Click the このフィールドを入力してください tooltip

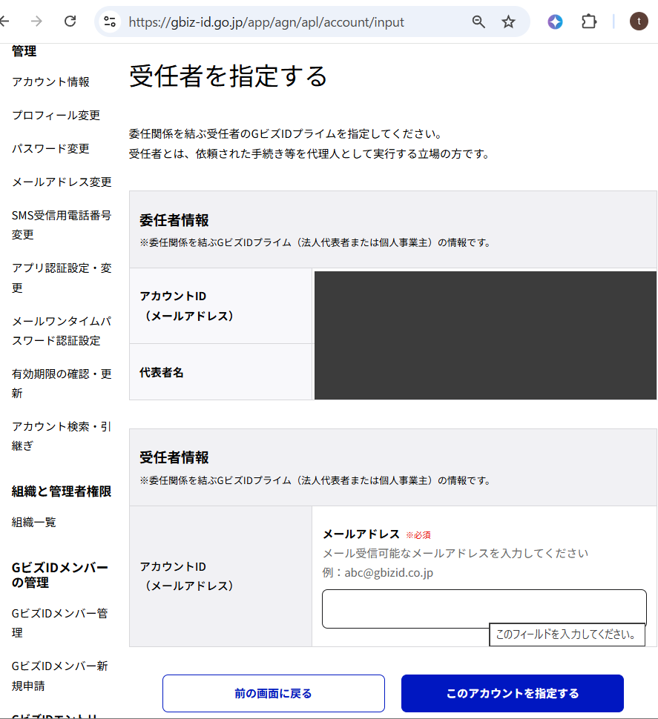tap(567, 634)
